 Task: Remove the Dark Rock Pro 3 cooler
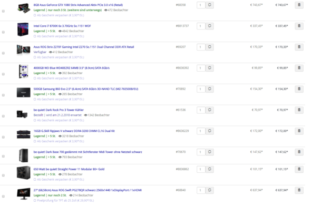(299, 110)
